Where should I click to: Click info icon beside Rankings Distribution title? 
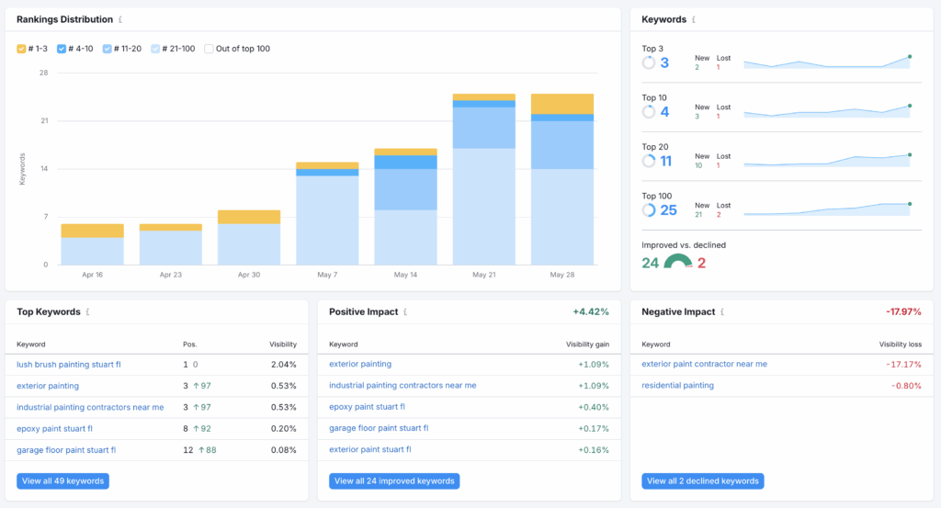121,19
